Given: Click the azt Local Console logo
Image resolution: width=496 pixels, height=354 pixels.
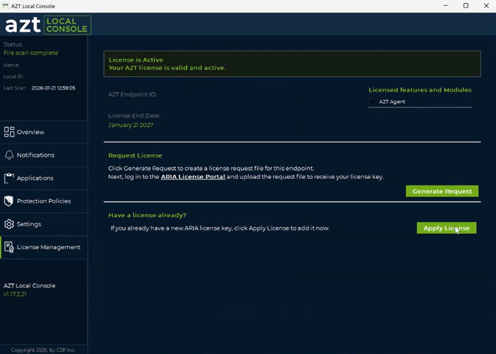Looking at the screenshot, I should coord(48,25).
